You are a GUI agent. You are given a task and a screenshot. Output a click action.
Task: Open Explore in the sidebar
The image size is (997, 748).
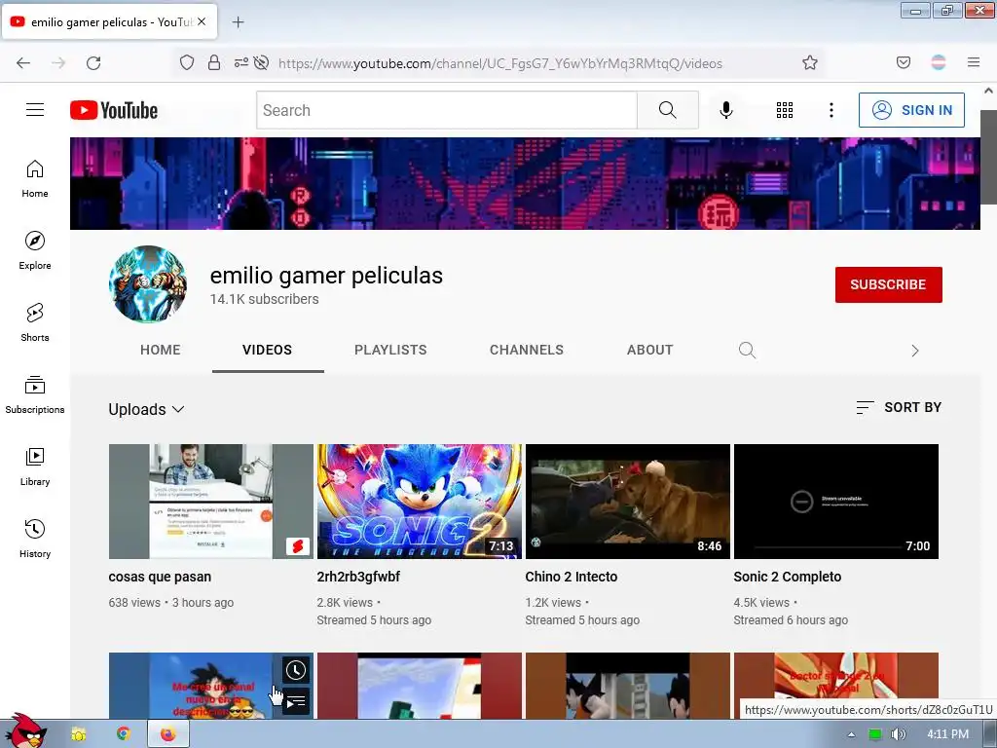point(35,250)
